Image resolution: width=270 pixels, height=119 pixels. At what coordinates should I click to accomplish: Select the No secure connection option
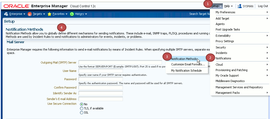(x=81, y=104)
